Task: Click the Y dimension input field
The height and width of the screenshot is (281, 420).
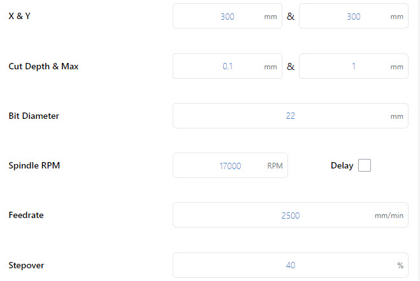Action: [x=343, y=17]
